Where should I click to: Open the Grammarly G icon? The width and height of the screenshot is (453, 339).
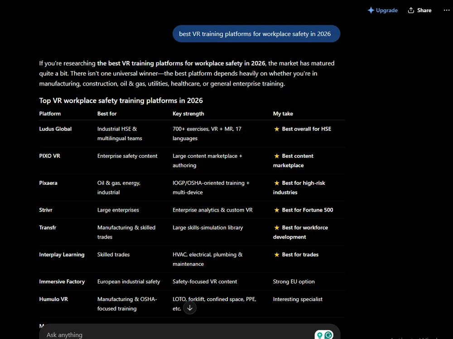click(328, 335)
